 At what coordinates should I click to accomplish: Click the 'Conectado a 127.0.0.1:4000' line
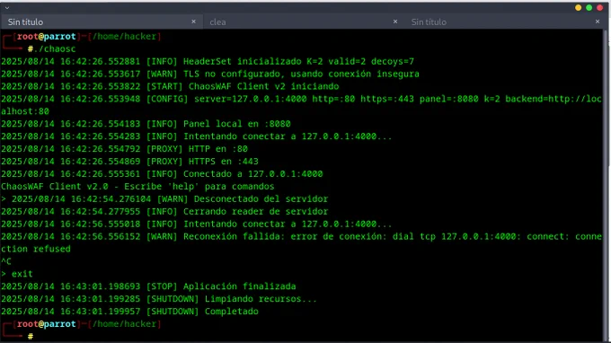click(162, 173)
